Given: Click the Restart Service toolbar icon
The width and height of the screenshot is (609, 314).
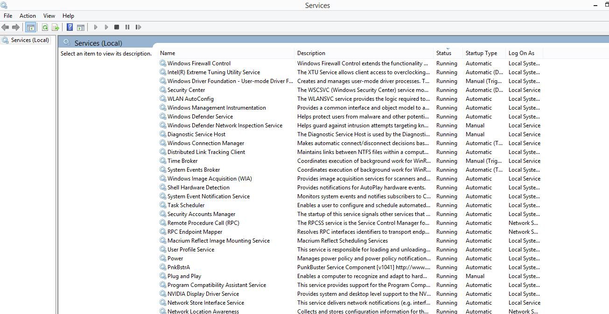Looking at the screenshot, I should [138, 28].
